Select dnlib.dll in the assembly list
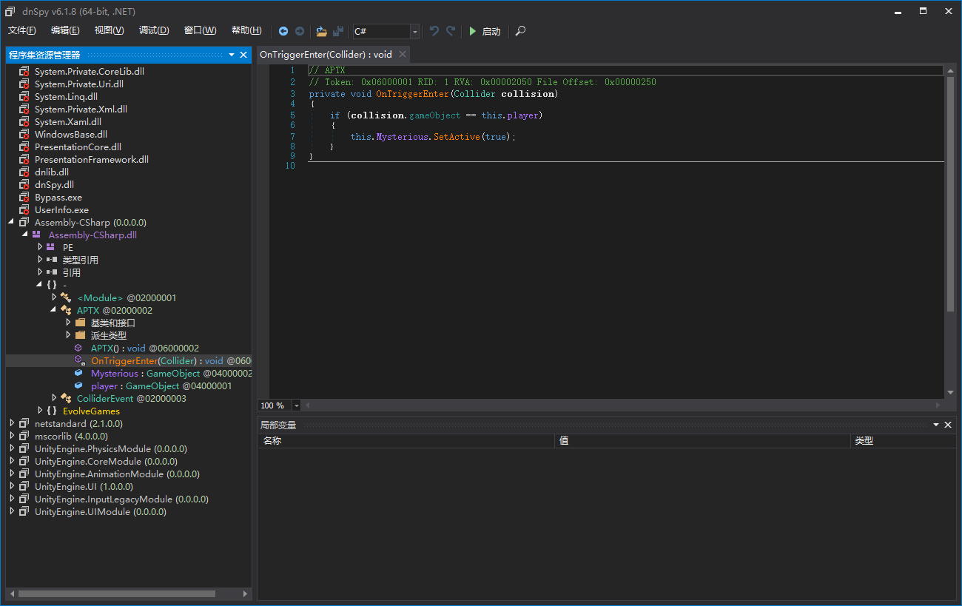Screen dimensions: 962x606 52,172
